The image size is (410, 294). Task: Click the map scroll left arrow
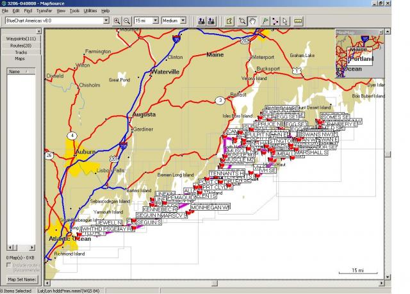tap(47, 283)
